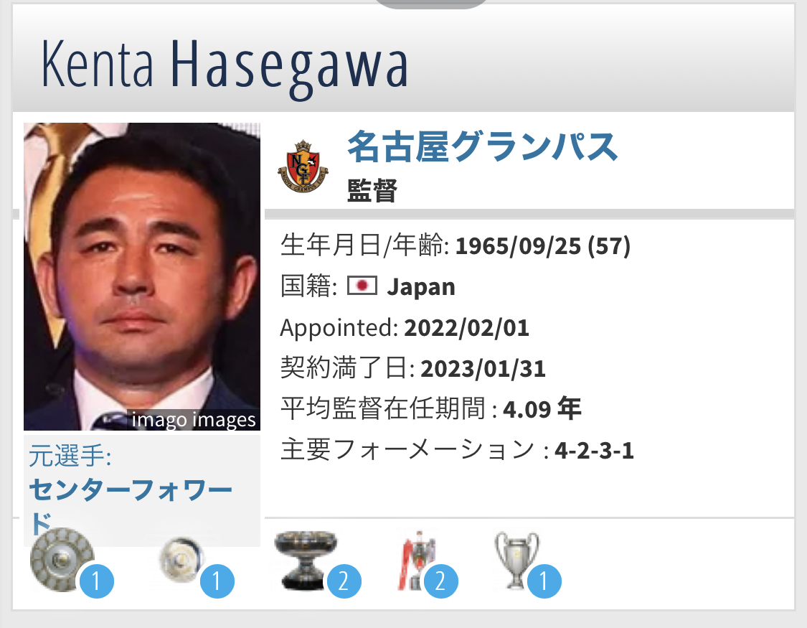The height and width of the screenshot is (628, 807).
Task: Click the silver two-handled cup trophy icon
Action: (516, 560)
